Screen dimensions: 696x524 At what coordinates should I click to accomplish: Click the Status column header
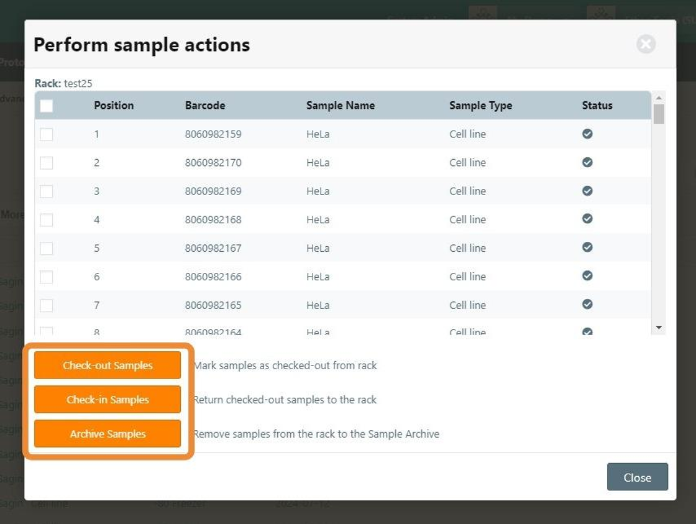[x=597, y=105]
